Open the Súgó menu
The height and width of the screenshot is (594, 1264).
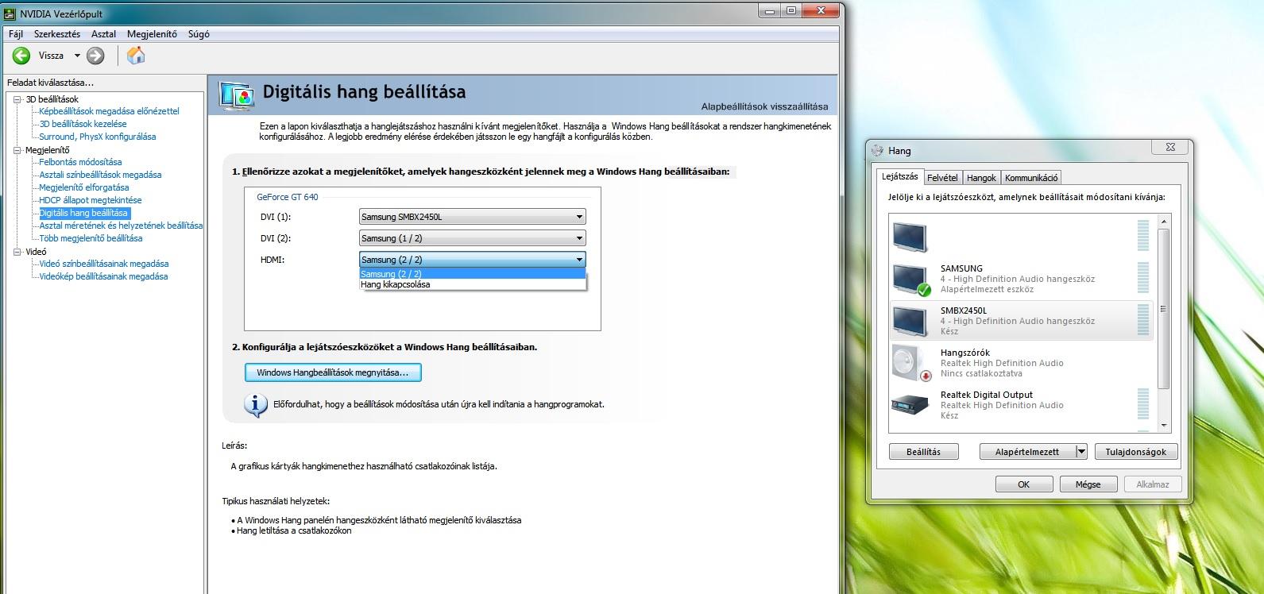[199, 34]
